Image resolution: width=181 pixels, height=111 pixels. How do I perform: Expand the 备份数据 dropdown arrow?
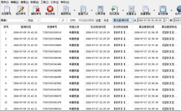tap(171, 10)
